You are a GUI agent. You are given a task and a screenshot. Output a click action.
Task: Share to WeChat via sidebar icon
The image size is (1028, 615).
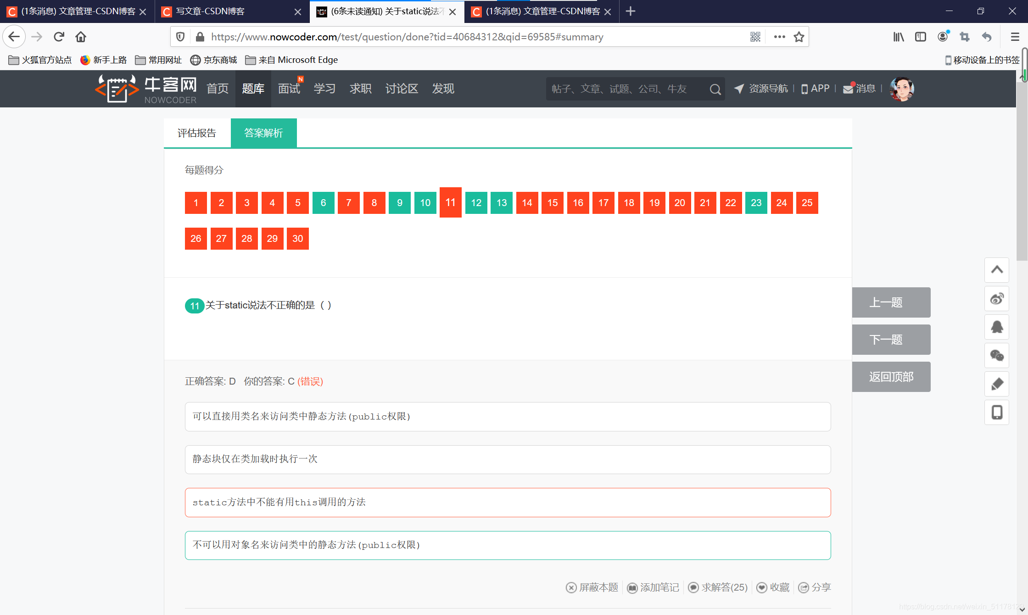997,356
